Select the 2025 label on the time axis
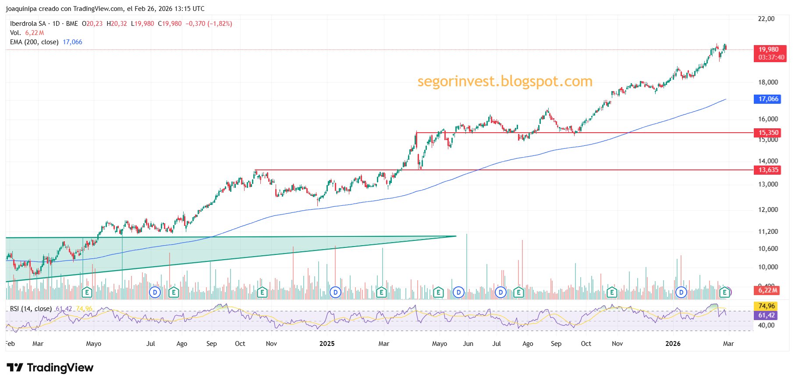Image resolution: width=795 pixels, height=384 pixels. (327, 344)
